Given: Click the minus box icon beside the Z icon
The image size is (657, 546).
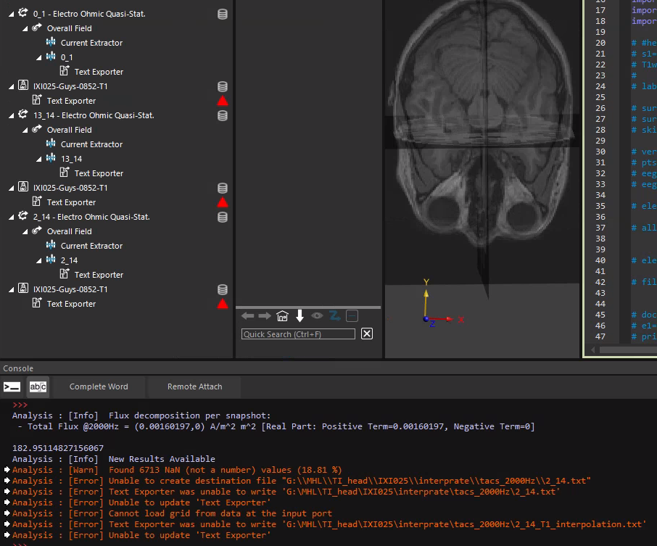Looking at the screenshot, I should tap(352, 316).
